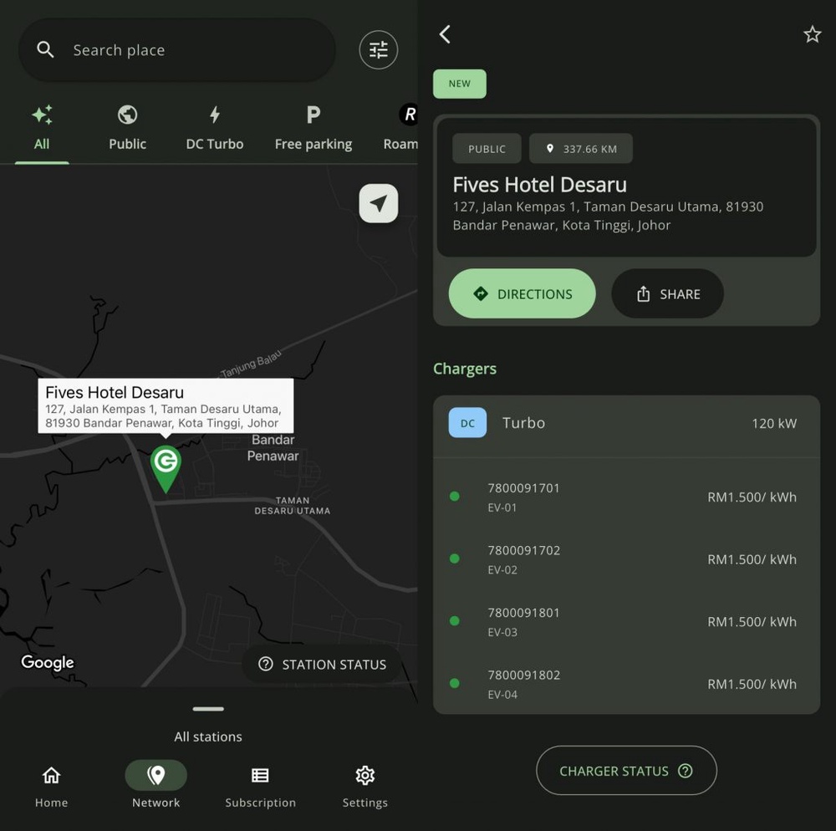Click the green status dot for EV-04
The width and height of the screenshot is (836, 831).
pyautogui.click(x=454, y=683)
